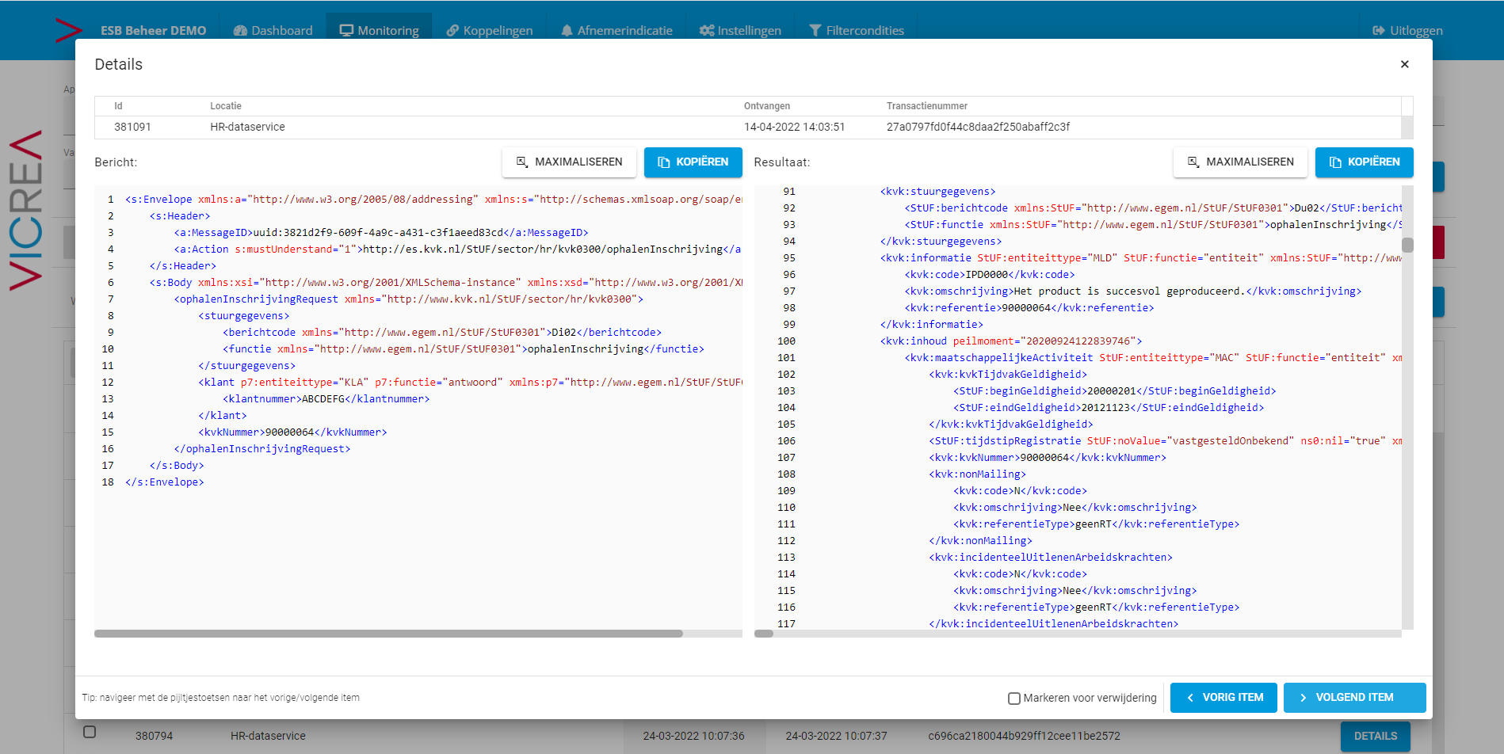The image size is (1504, 754).
Task: Click Resultaat line 97 omschrijving text
Action: pos(1133,291)
